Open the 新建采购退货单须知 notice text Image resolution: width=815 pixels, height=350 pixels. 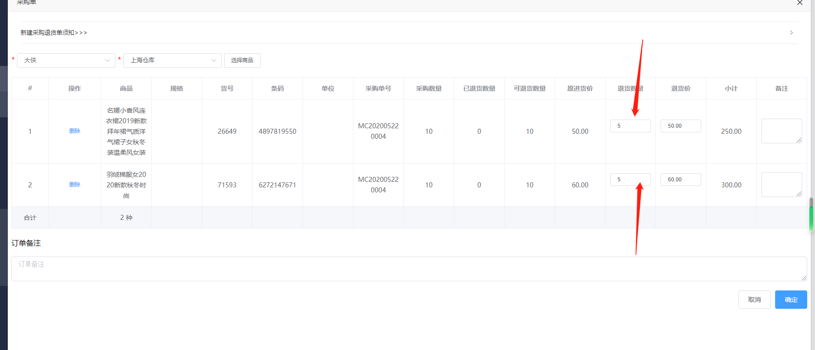pos(54,33)
